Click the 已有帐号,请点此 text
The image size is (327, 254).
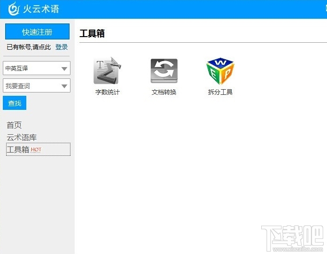tap(29, 47)
